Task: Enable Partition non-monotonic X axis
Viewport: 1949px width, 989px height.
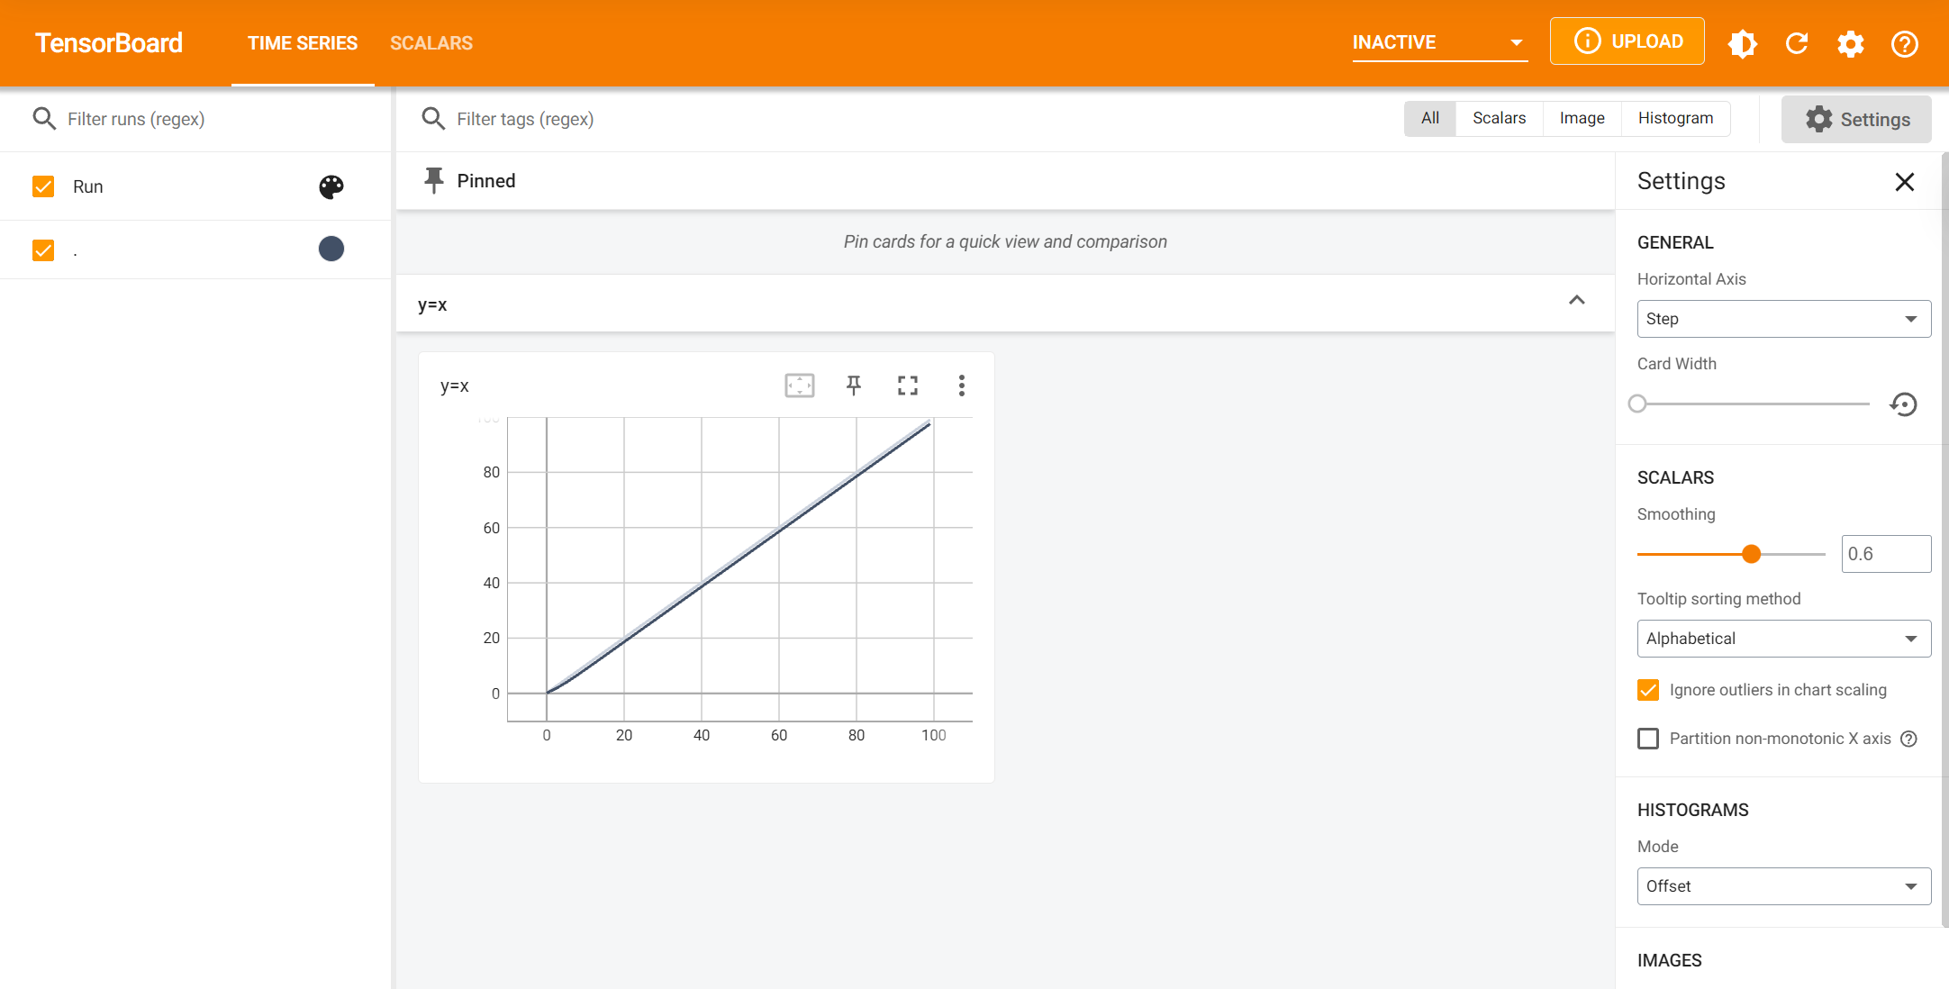Action: pyautogui.click(x=1648, y=739)
